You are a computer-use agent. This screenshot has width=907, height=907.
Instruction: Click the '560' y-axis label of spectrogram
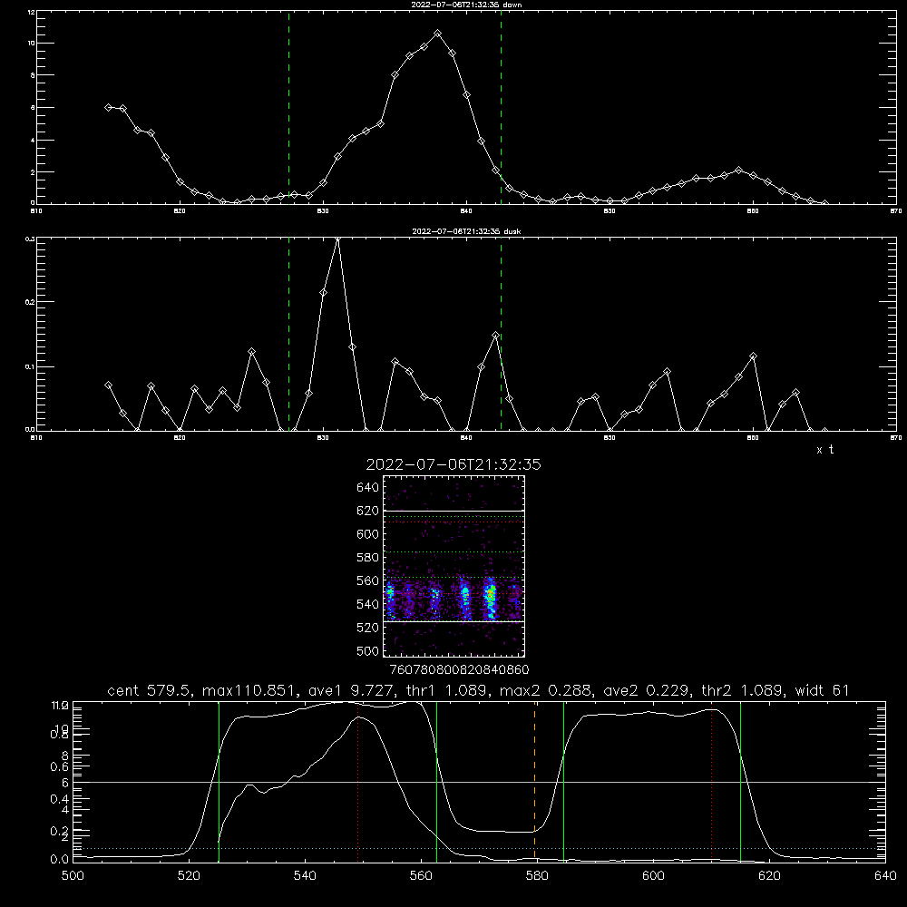[x=368, y=580]
